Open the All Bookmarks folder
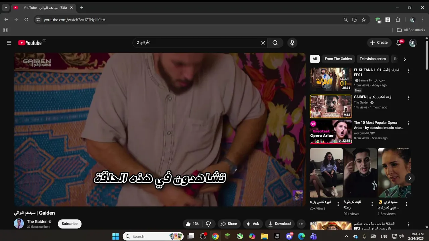 (411, 30)
